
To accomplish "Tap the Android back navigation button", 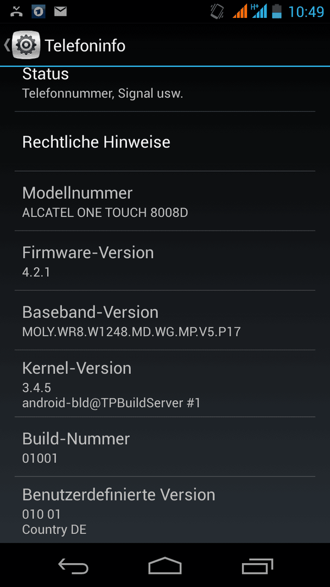I will (x=73, y=565).
